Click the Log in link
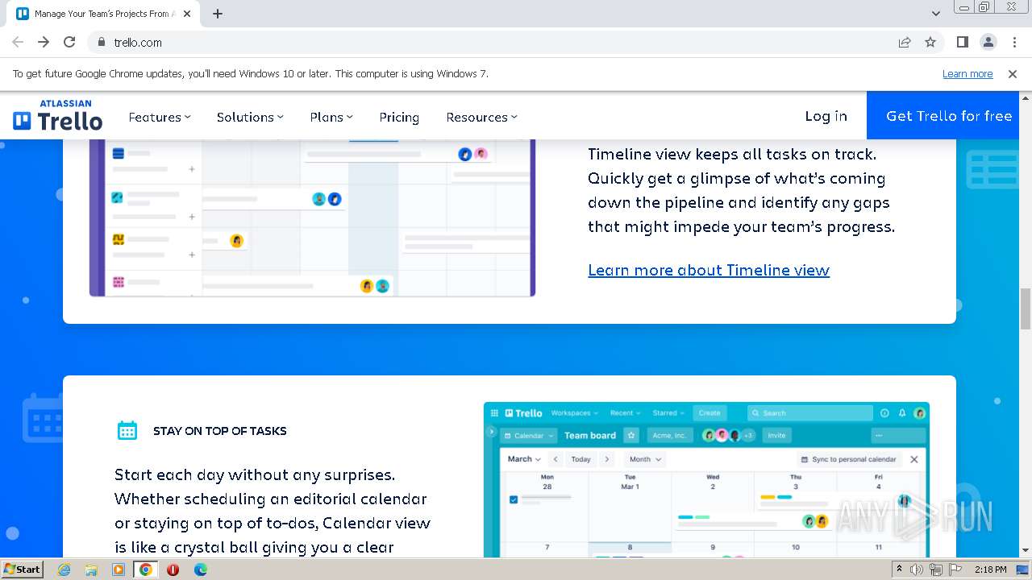 [x=826, y=116]
